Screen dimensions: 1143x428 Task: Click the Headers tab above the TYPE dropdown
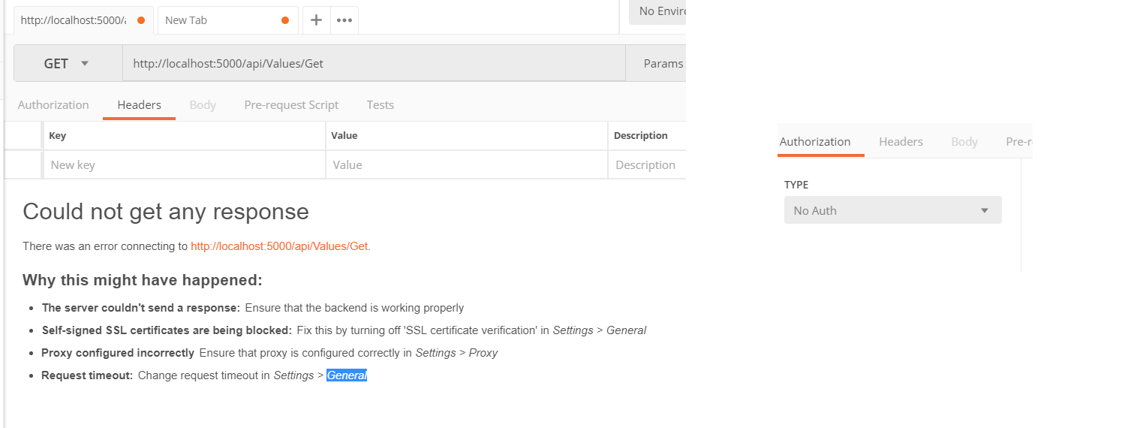(x=901, y=142)
